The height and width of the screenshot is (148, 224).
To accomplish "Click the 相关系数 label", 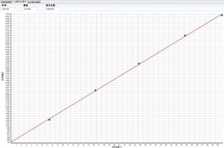I will click(50, 5).
